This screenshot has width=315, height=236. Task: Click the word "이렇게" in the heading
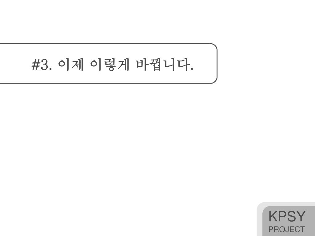point(110,65)
